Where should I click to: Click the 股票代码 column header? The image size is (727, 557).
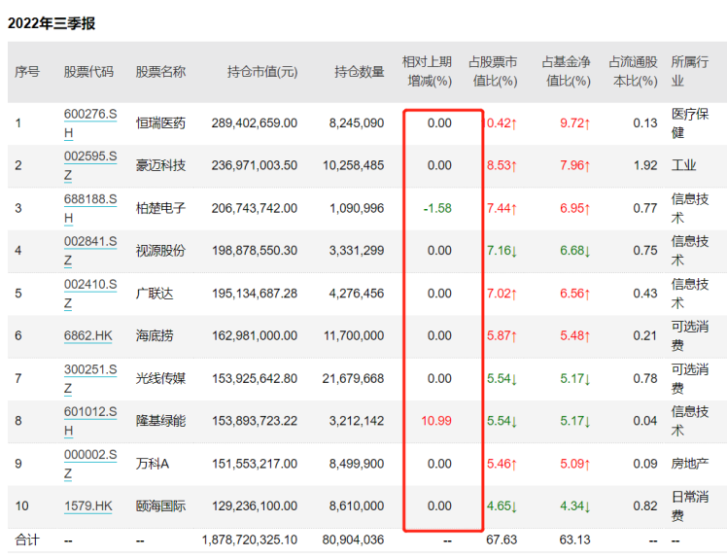[88, 72]
